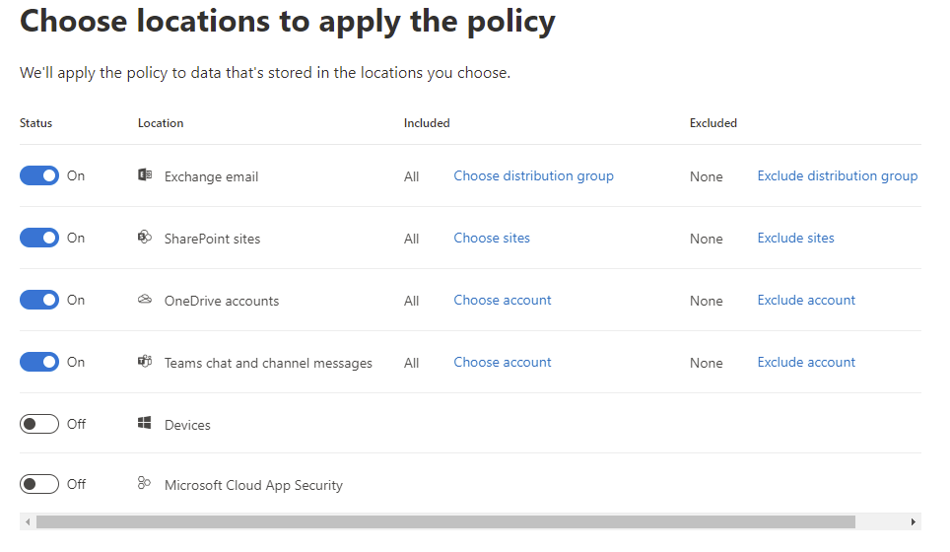
Task: Disable the SharePoint sites toggle
Action: tap(39, 238)
